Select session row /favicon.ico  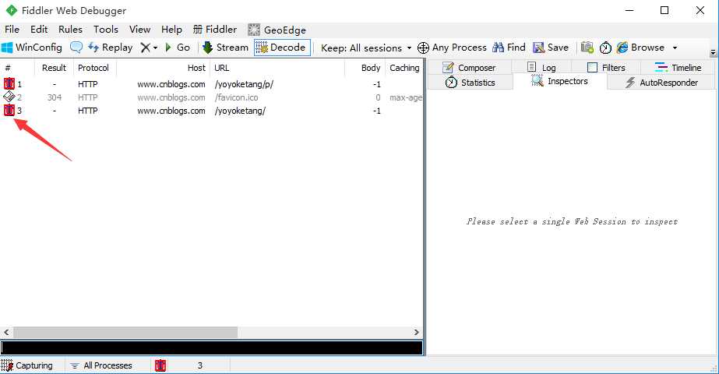[211, 97]
